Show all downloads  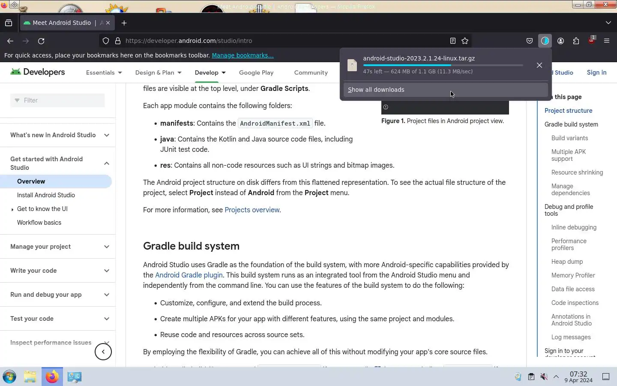446,90
